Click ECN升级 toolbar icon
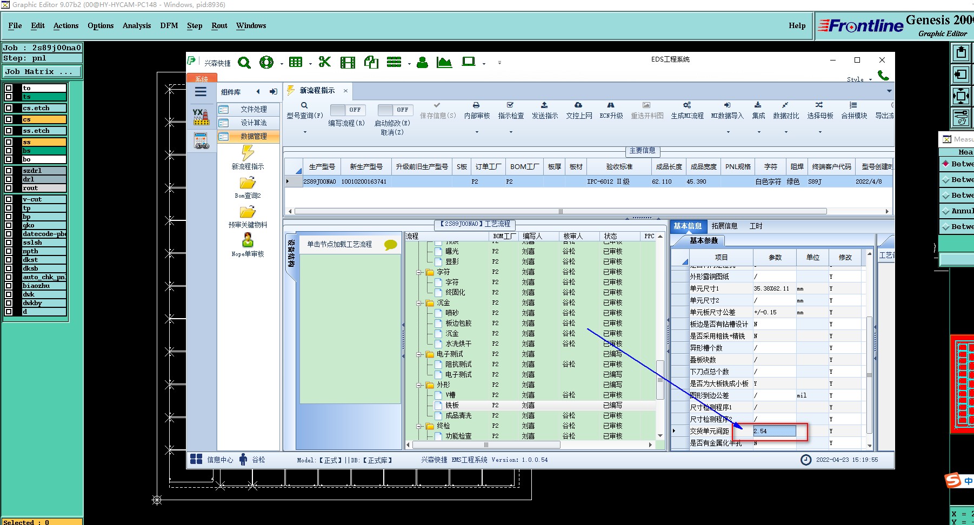 pos(611,105)
